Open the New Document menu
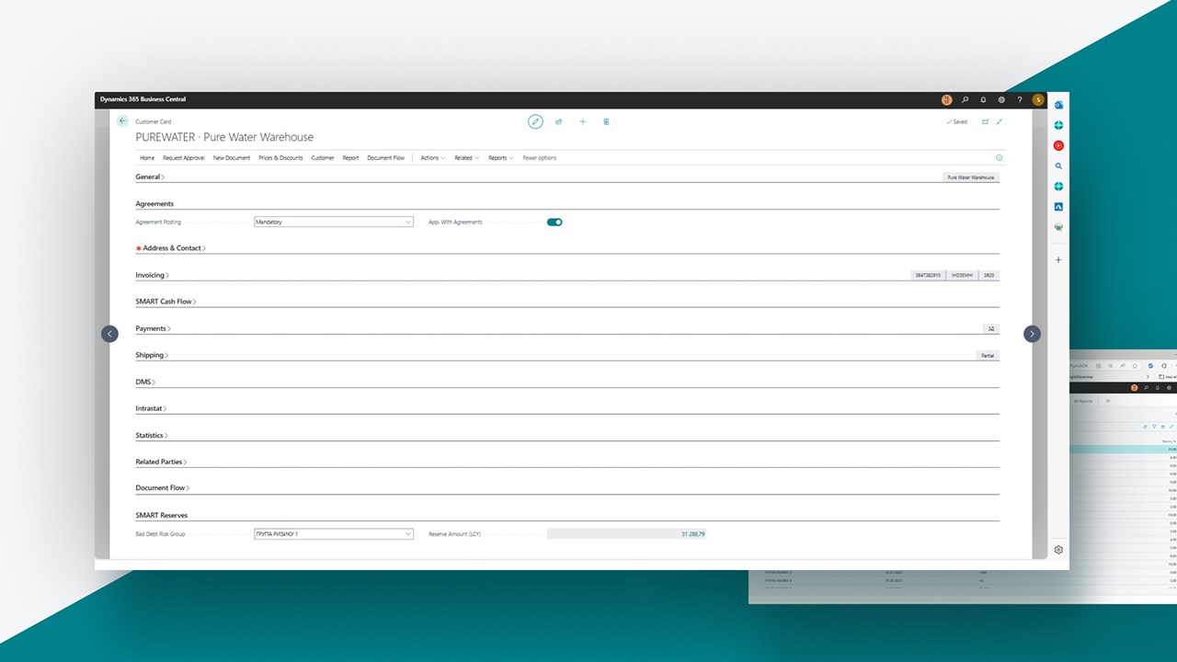Viewport: 1177px width, 662px height. [x=232, y=158]
